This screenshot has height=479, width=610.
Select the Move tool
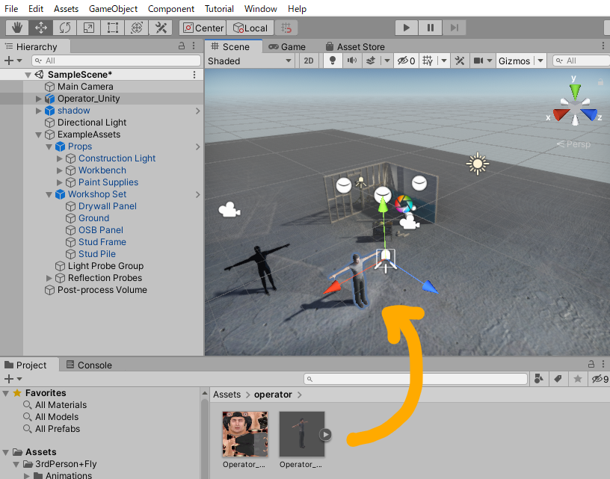(x=41, y=28)
